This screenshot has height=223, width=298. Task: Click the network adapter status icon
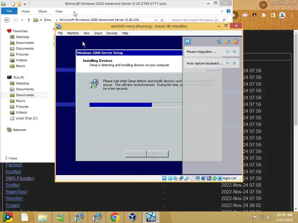click(181, 178)
